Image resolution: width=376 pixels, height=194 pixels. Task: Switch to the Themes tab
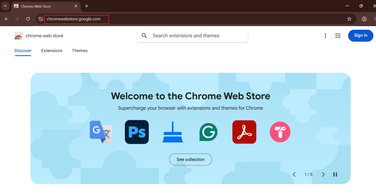click(80, 51)
